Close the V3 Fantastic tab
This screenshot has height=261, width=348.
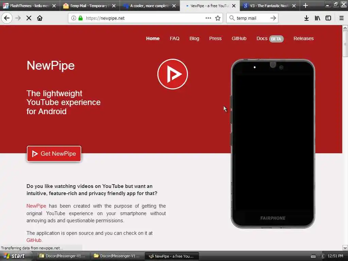294,6
